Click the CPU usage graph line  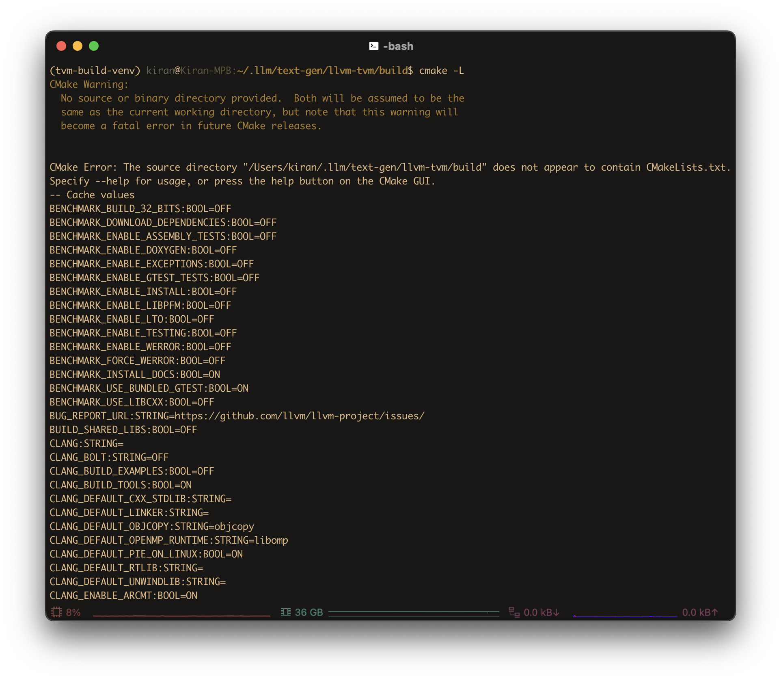(181, 616)
